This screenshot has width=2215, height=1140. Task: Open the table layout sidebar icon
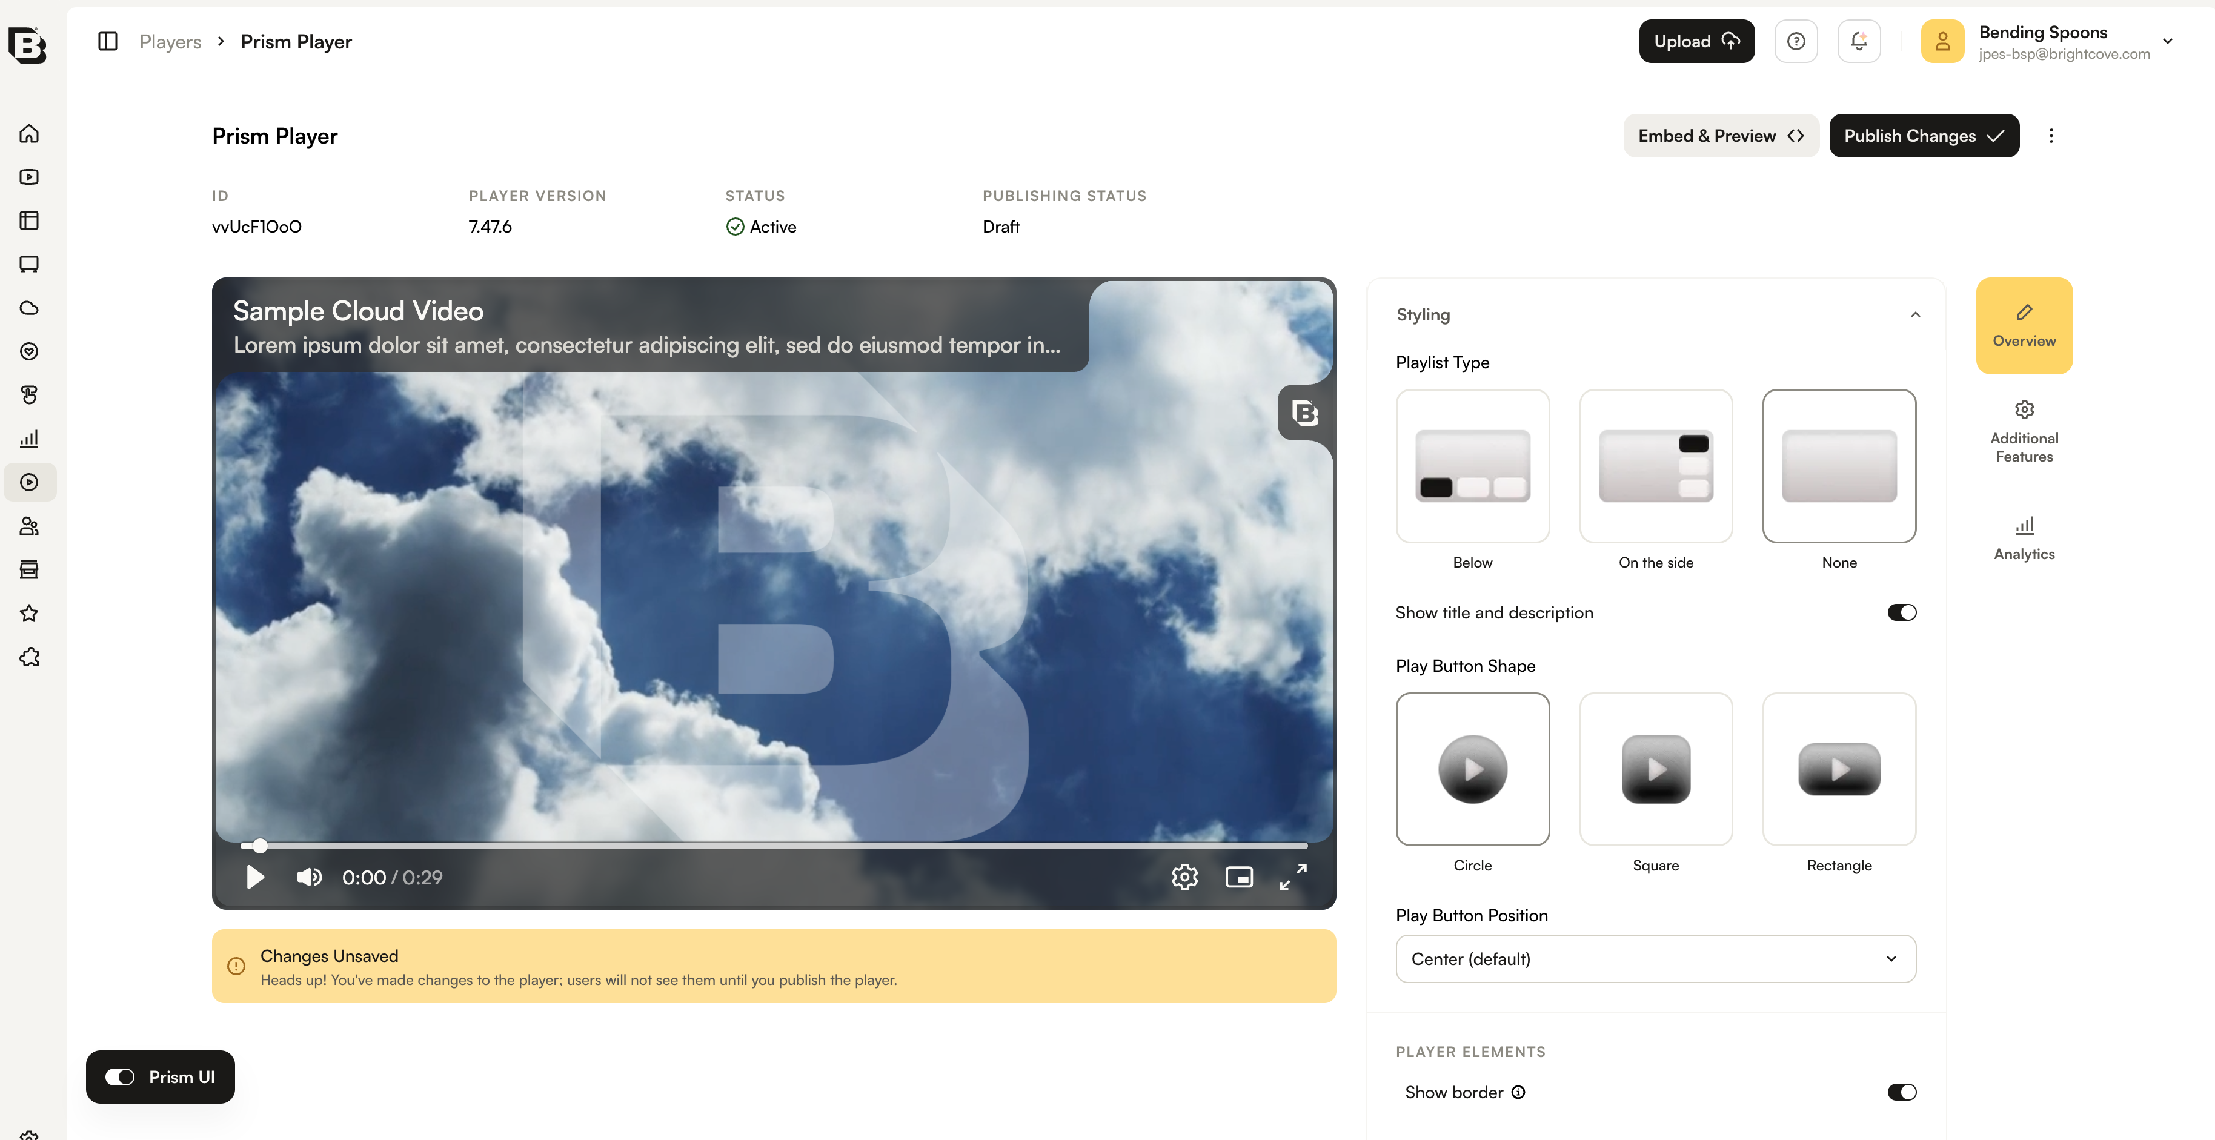[29, 221]
